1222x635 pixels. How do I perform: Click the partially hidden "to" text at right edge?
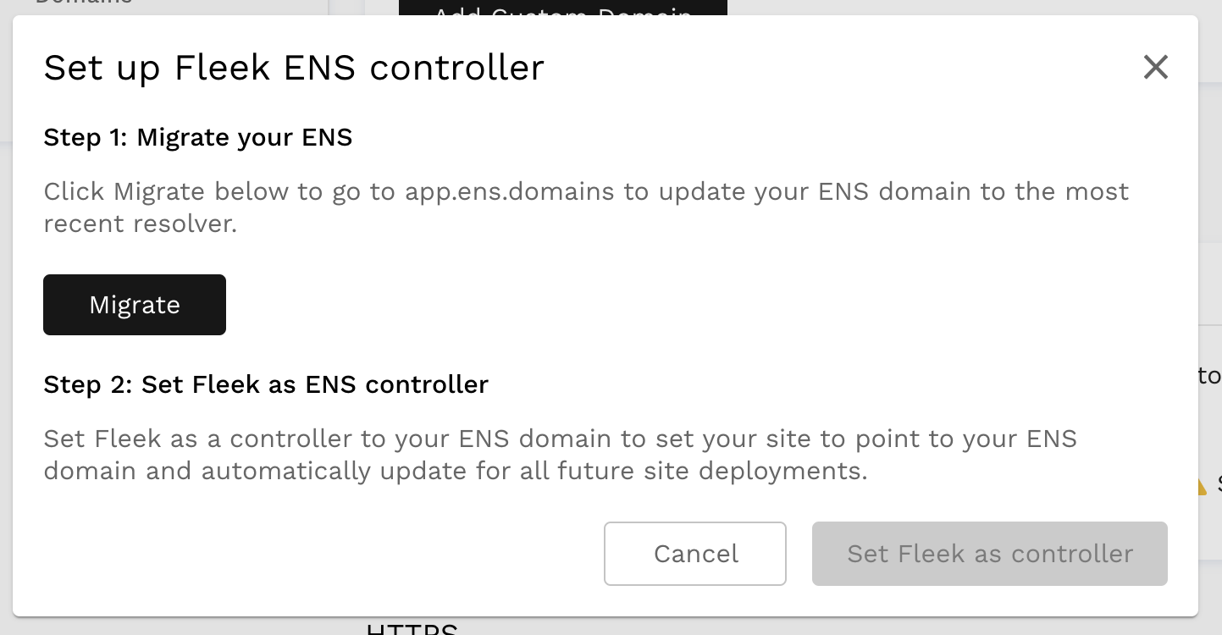coord(1209,376)
